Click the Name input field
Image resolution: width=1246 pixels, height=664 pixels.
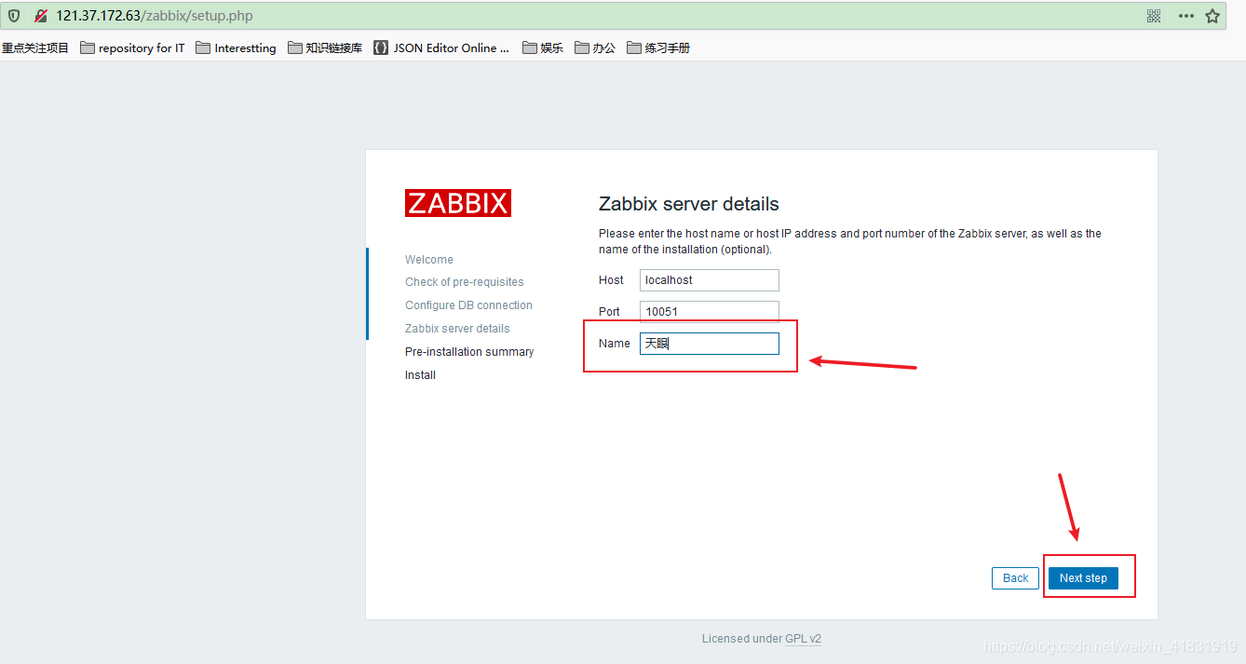[x=710, y=344]
